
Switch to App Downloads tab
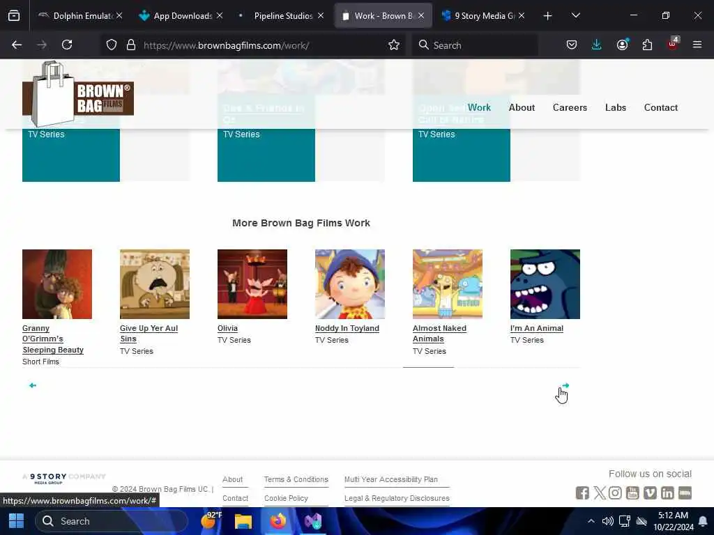pos(181,16)
